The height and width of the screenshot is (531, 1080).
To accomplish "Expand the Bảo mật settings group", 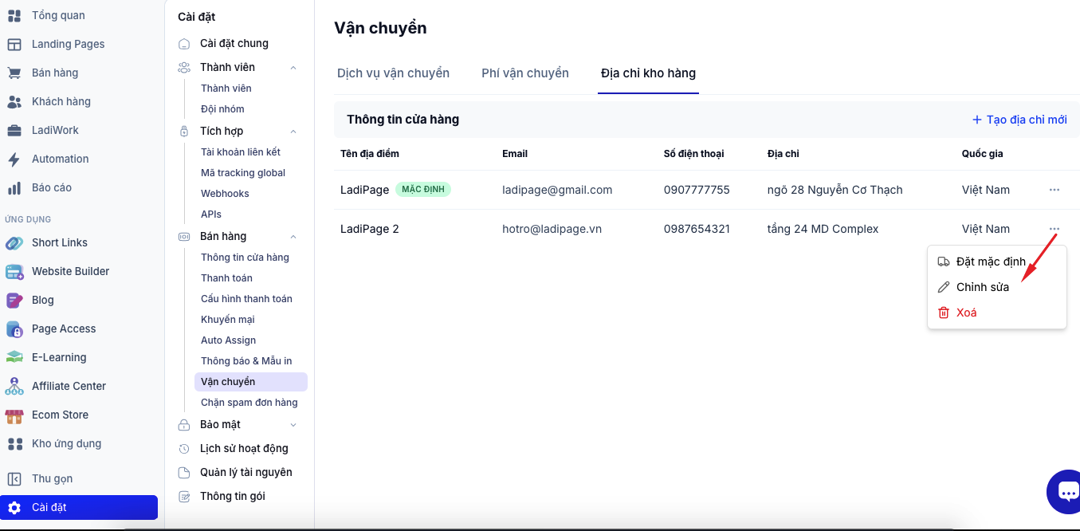I will pyautogui.click(x=293, y=424).
